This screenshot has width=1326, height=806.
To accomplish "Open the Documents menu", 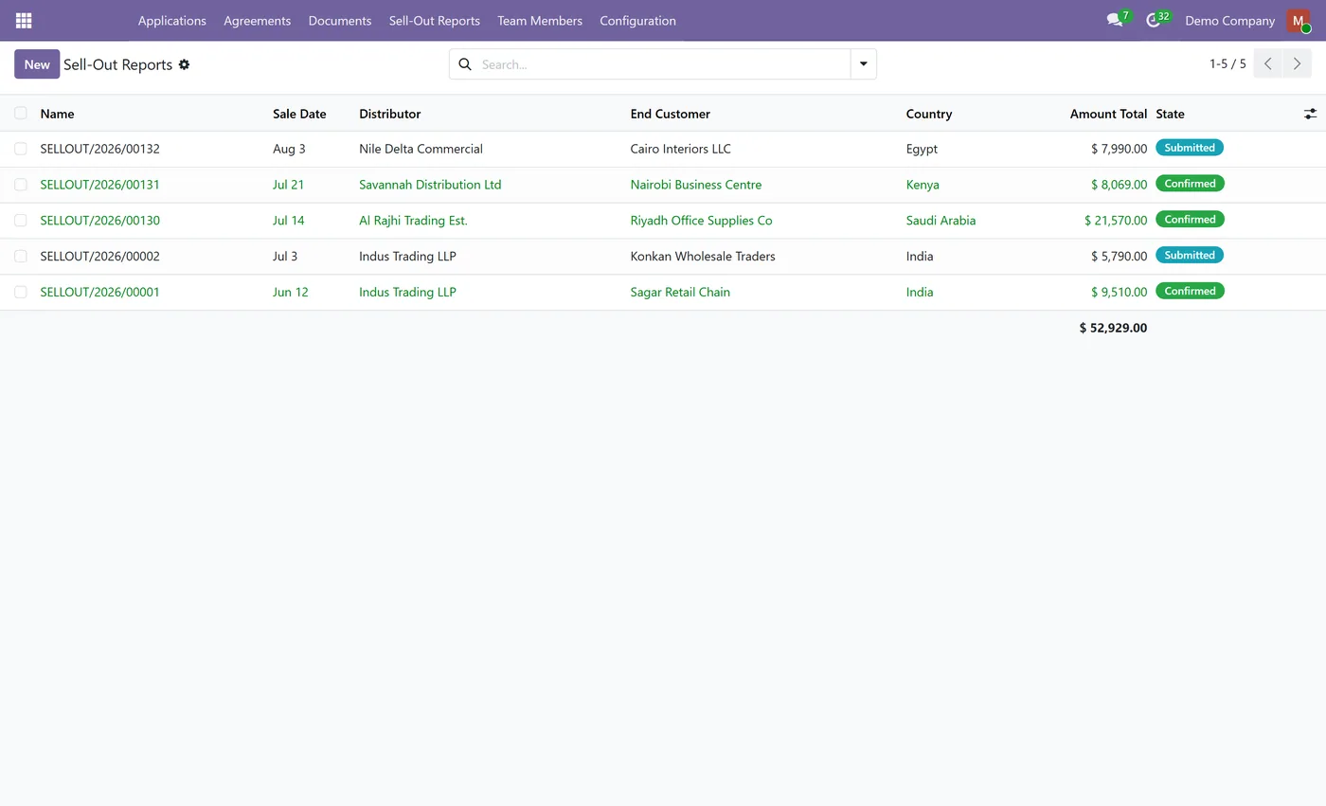I will pos(340,21).
